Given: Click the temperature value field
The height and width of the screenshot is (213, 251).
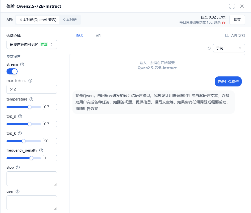Looking at the screenshot, I should pyautogui.click(x=50, y=107).
